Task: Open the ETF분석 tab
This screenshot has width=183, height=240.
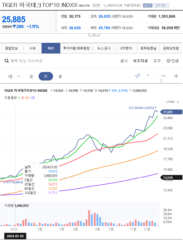Action: pos(126,48)
